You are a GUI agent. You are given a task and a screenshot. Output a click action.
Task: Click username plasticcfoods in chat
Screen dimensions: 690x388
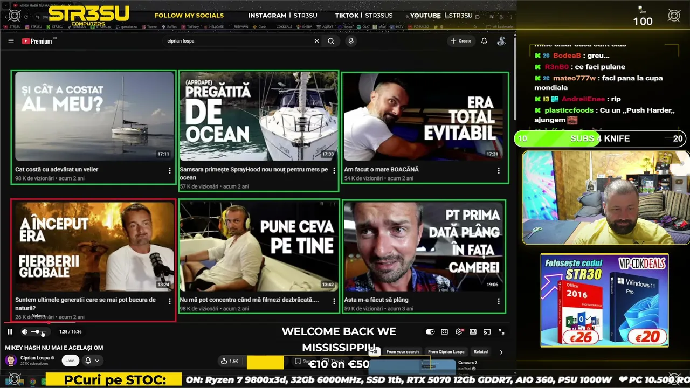[x=569, y=110]
